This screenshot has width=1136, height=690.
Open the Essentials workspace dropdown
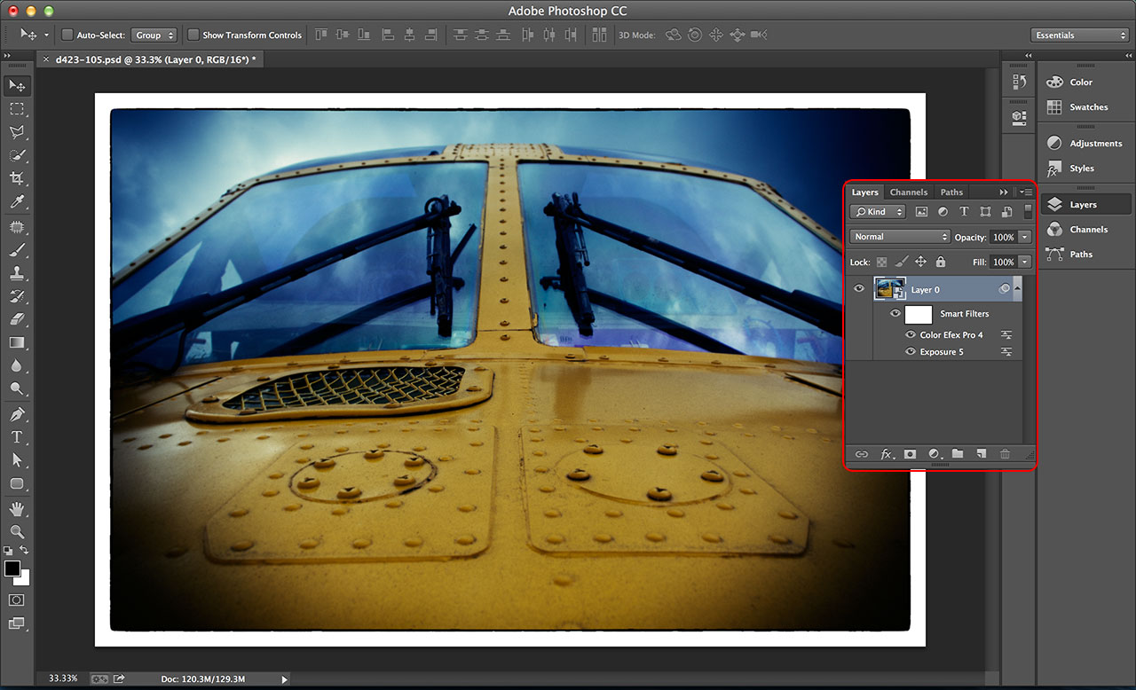1079,35
